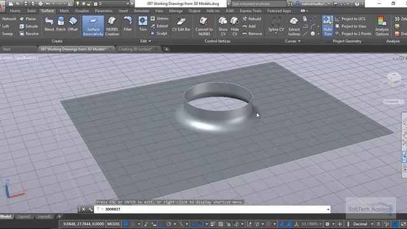This screenshot has height=229, width=407.
Task: Click the Sweep surface button
Action: 7,34
